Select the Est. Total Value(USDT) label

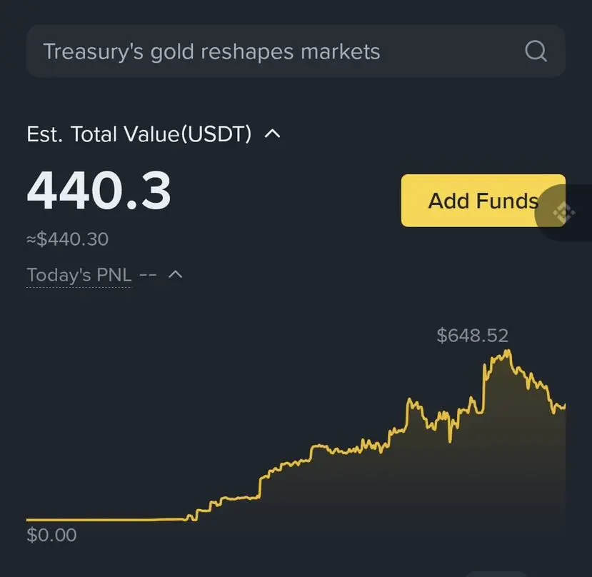pos(139,134)
